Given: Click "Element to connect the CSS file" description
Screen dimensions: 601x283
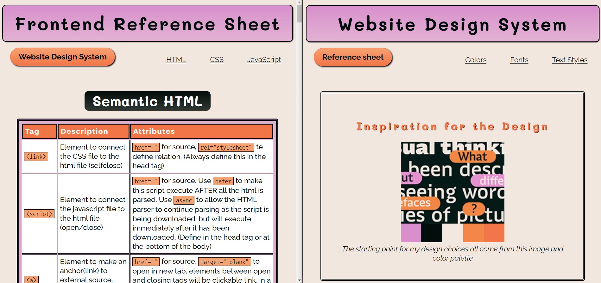Looking at the screenshot, I should [x=93, y=156].
